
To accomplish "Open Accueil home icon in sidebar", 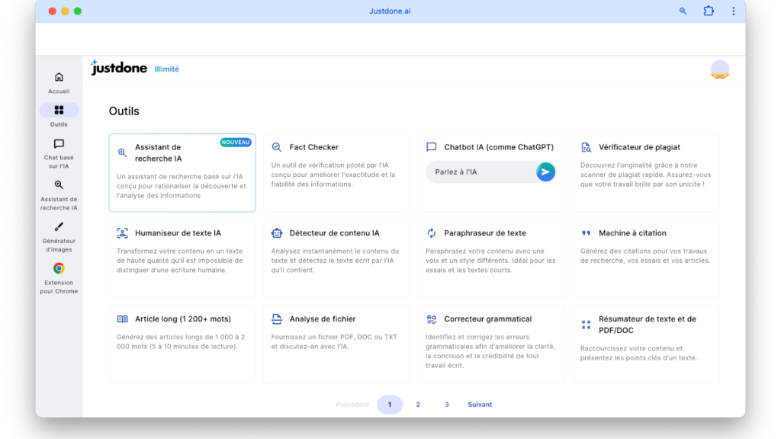I will click(x=59, y=77).
